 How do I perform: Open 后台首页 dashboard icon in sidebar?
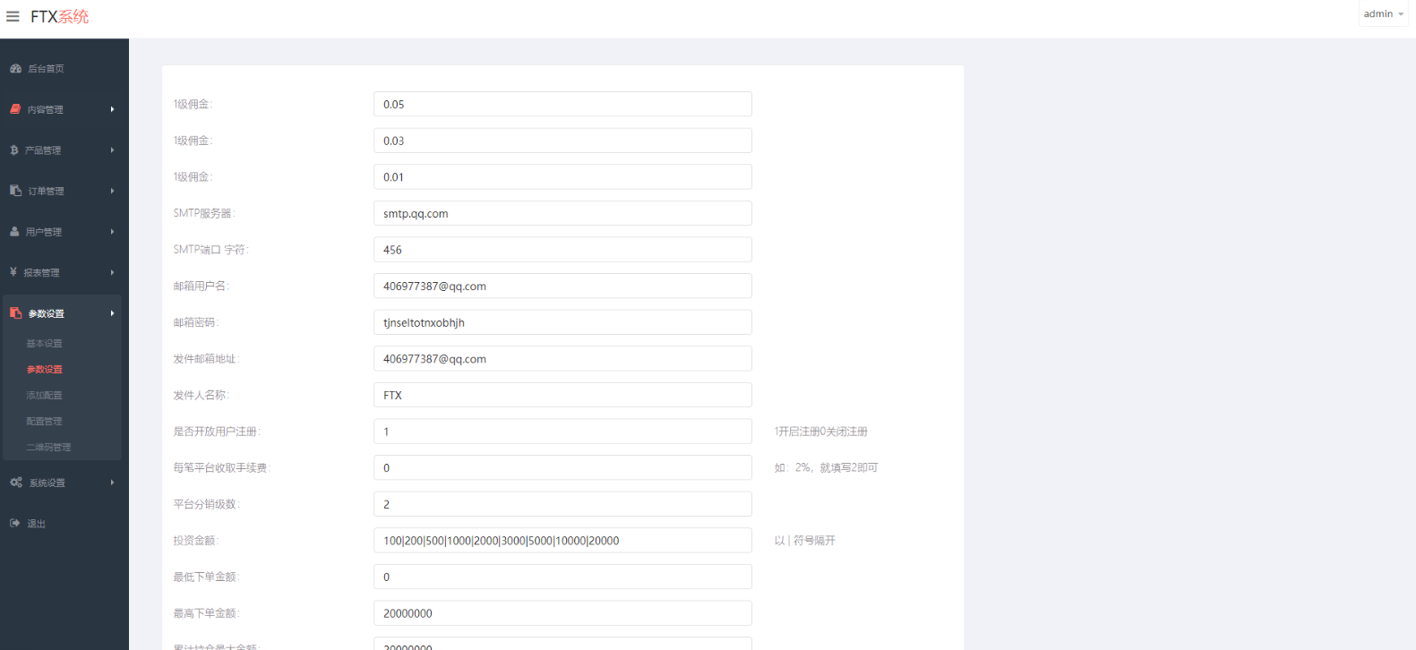15,69
